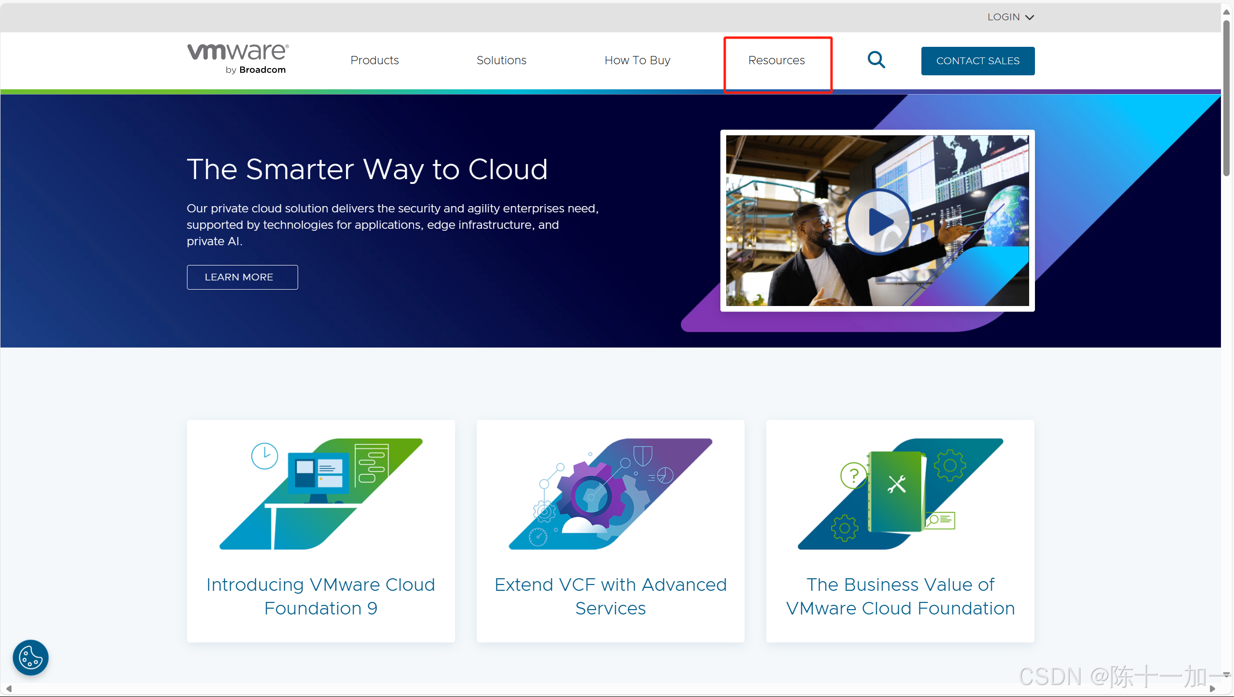Click the scroll up arrow
This screenshot has height=697, width=1234.
point(1226,12)
